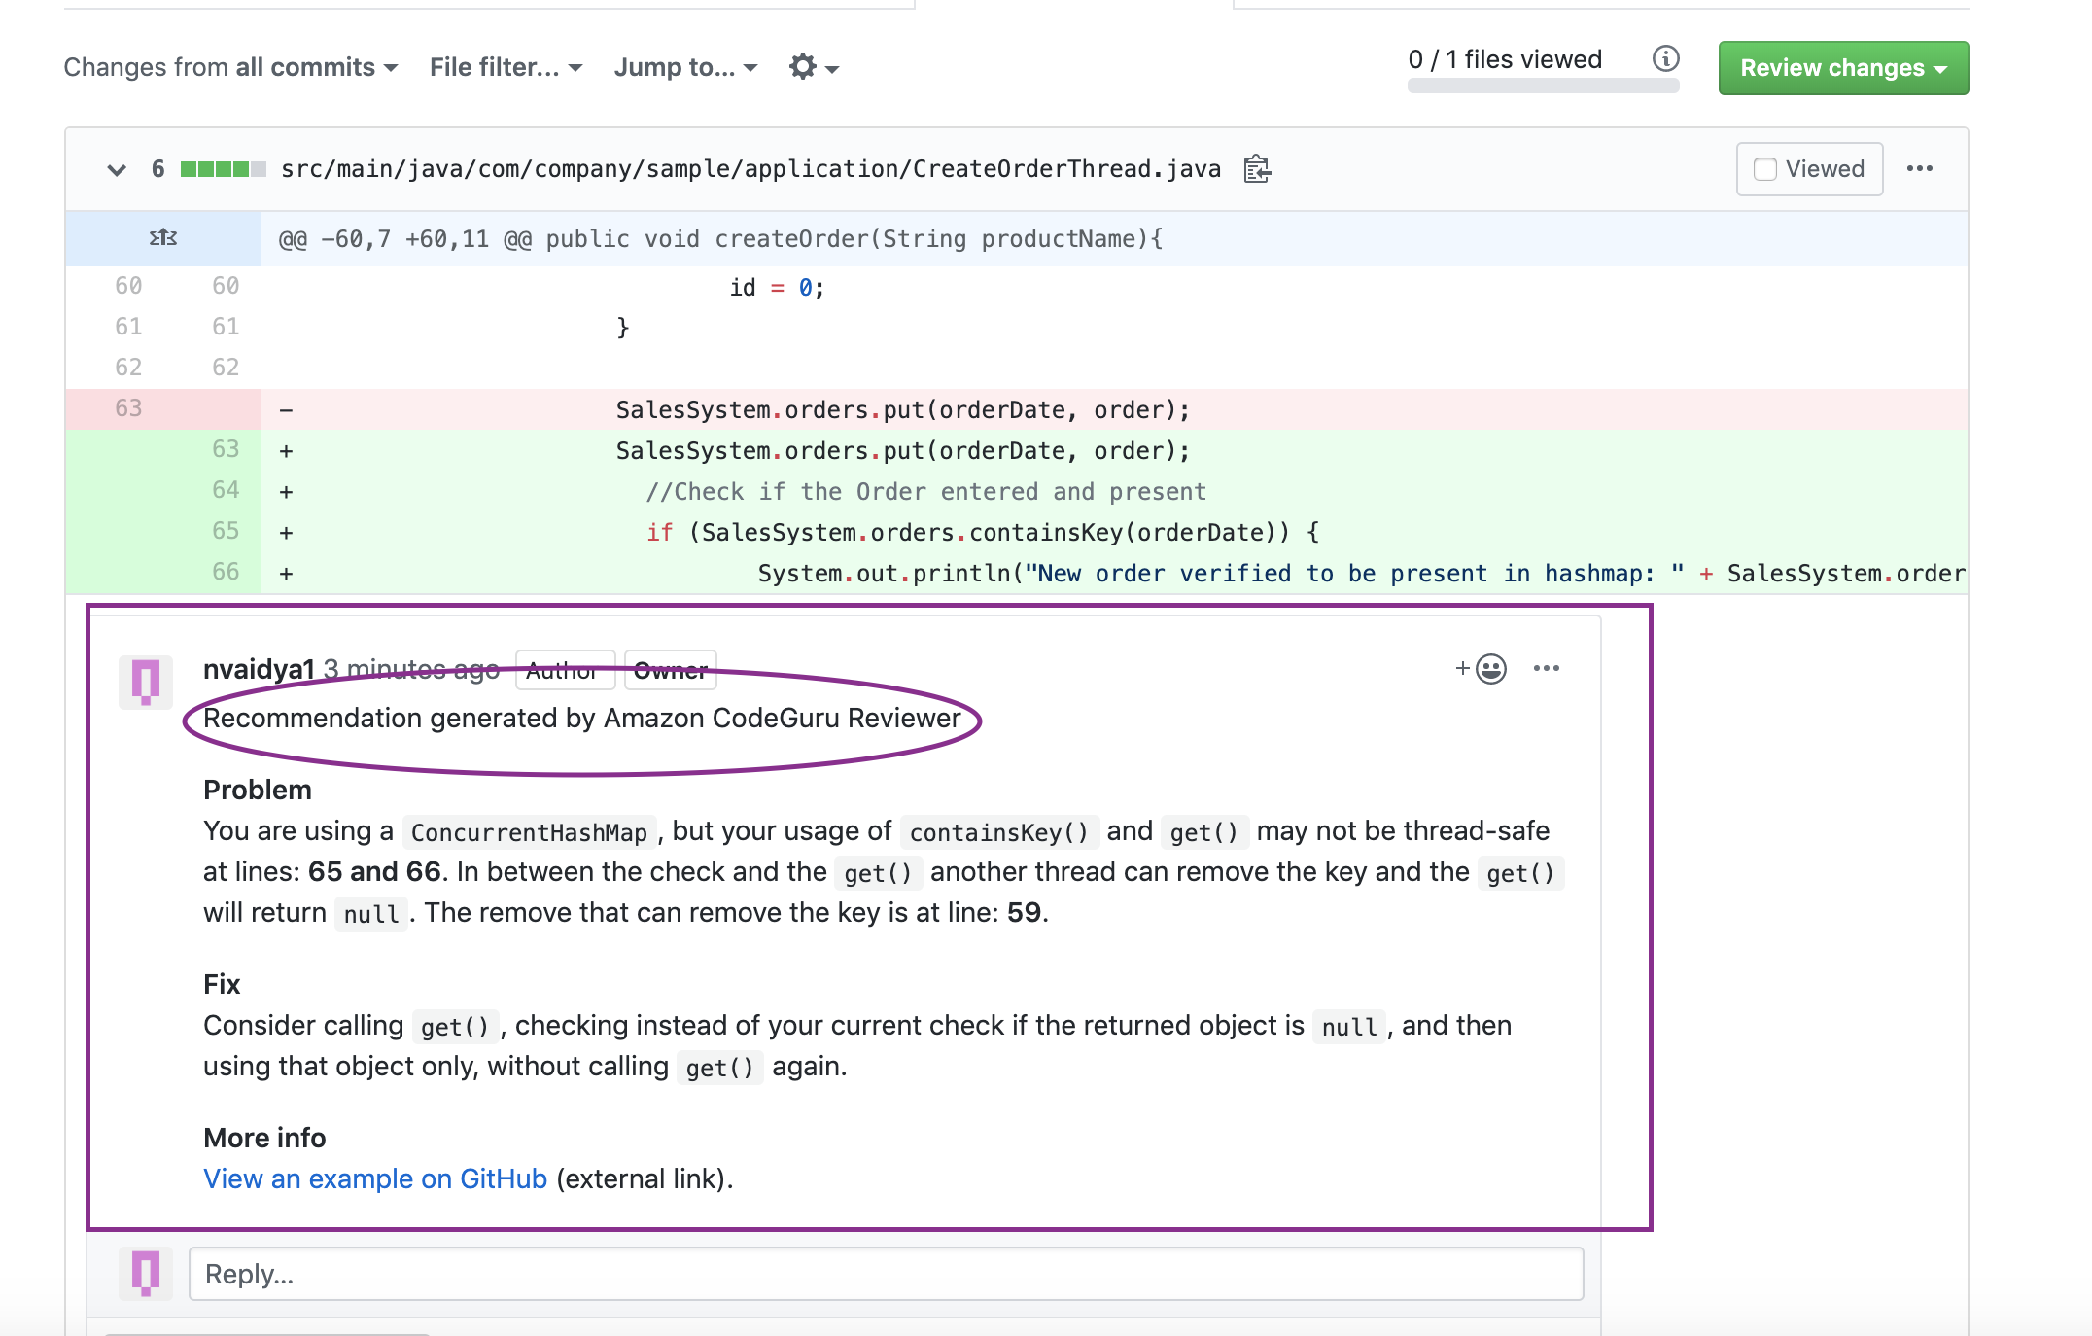Open the Review changes dropdown button
Image resolution: width=2092 pixels, height=1336 pixels.
click(x=1843, y=68)
